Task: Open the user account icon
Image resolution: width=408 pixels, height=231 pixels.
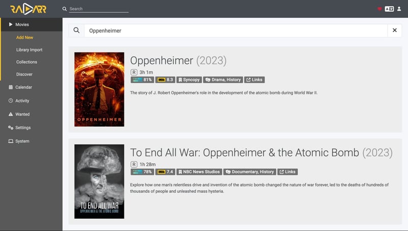Action: tap(399, 9)
